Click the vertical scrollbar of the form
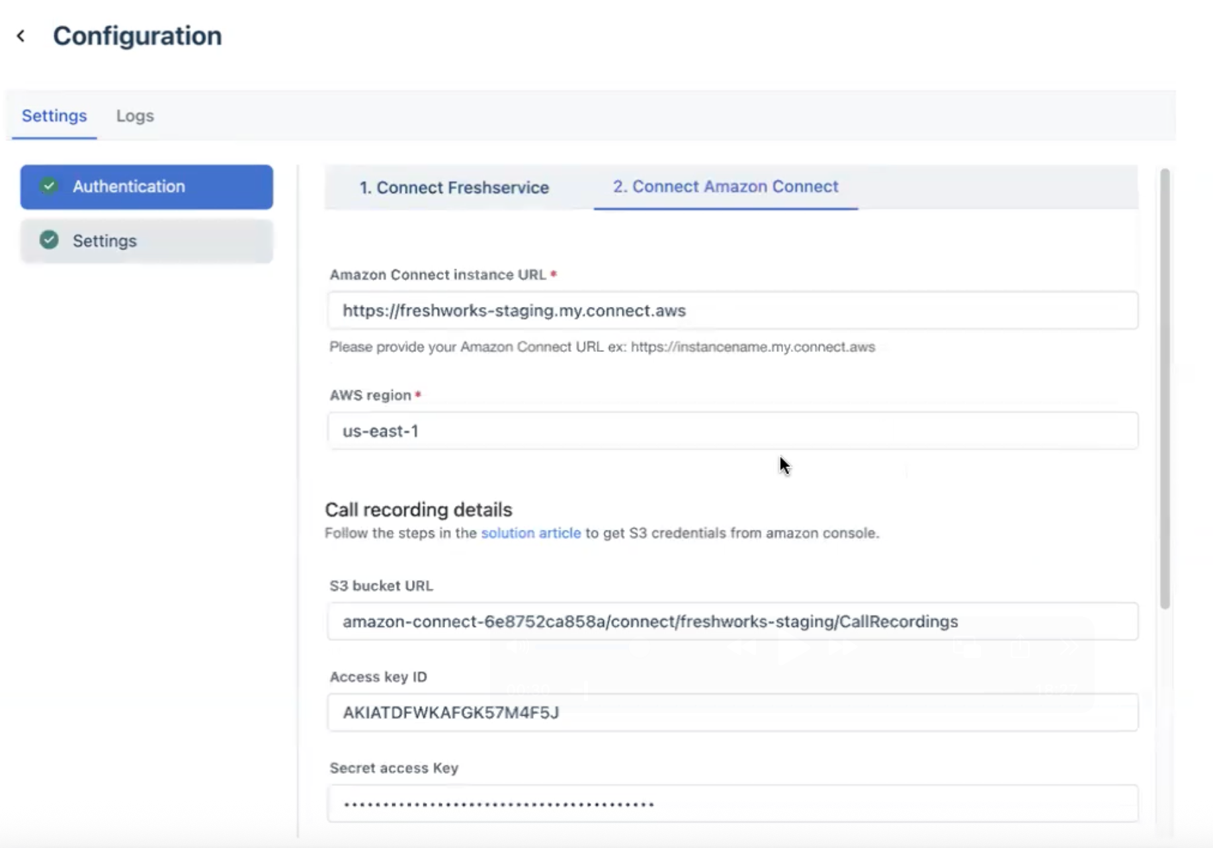 point(1165,389)
